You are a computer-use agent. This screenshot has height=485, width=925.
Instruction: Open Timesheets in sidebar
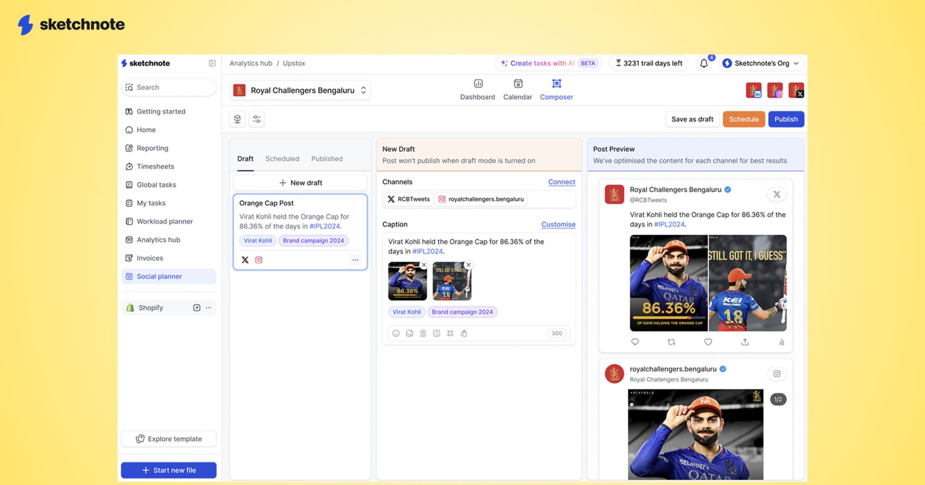pyautogui.click(x=168, y=166)
